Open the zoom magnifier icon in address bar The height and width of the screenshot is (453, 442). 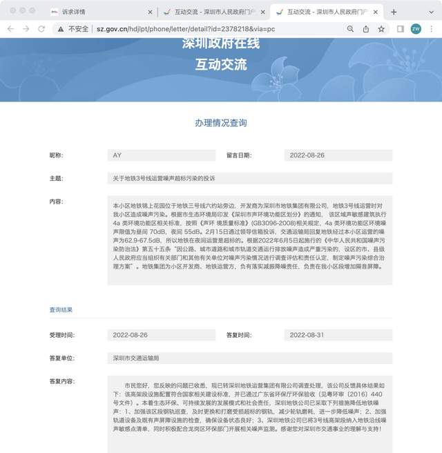click(x=350, y=29)
